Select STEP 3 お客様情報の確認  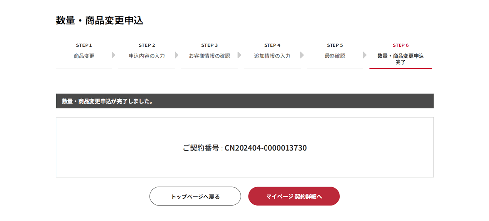pos(209,51)
